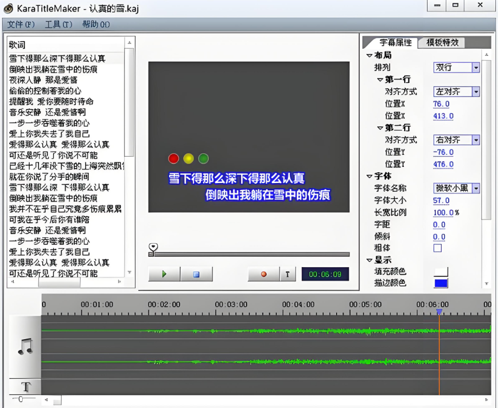Screen dimensions: 498x408
Task: Edit the 字体大小 value 57.0
Action: [441, 200]
